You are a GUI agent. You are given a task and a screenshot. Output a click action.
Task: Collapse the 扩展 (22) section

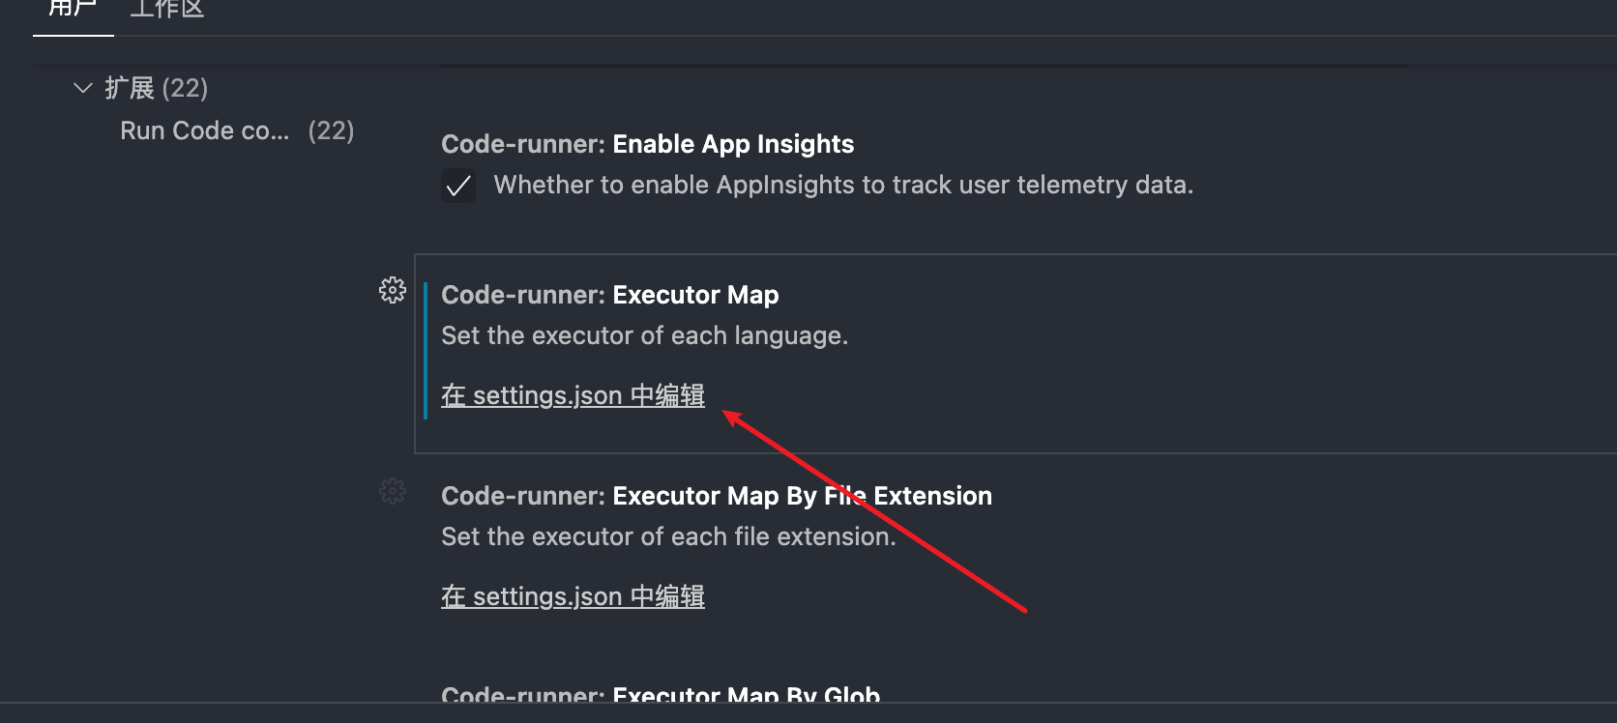[82, 87]
